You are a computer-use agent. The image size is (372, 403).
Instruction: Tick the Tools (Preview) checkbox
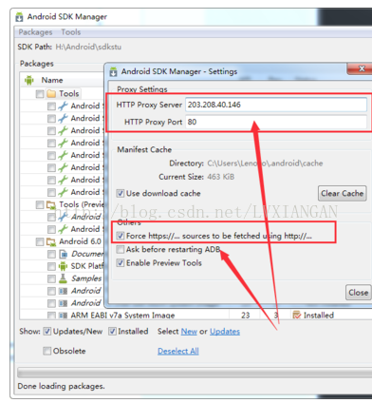pos(40,205)
